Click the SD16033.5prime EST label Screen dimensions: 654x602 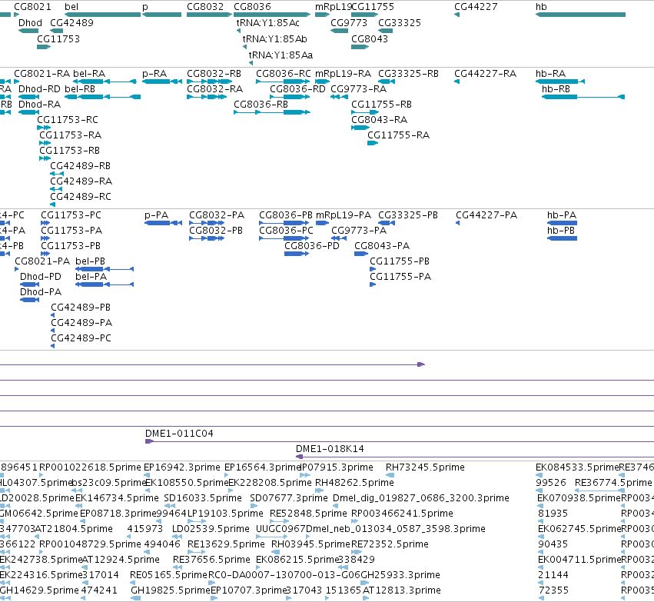[x=203, y=498]
